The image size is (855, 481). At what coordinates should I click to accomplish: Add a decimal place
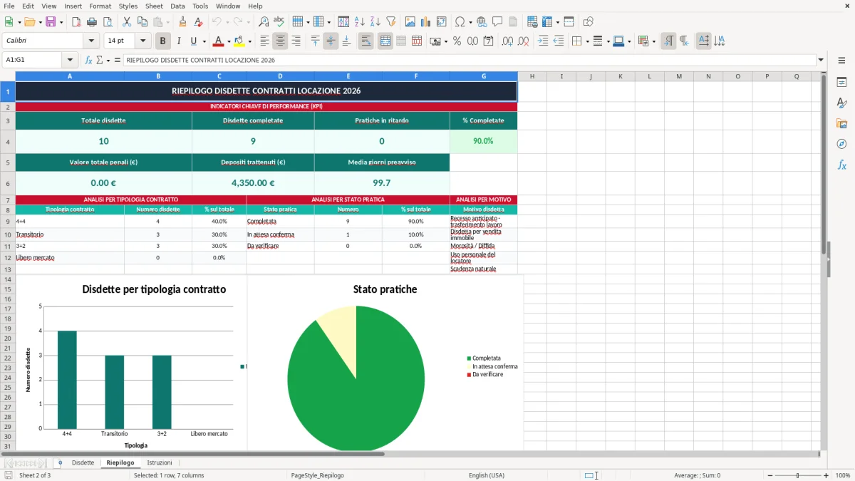[508, 41]
